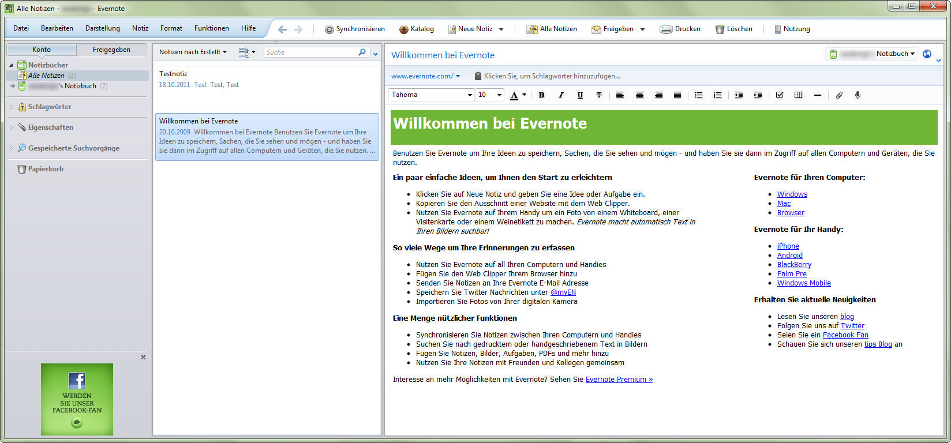The width and height of the screenshot is (951, 443).
Task: Close the Facebook banner panel
Action: pyautogui.click(x=143, y=358)
